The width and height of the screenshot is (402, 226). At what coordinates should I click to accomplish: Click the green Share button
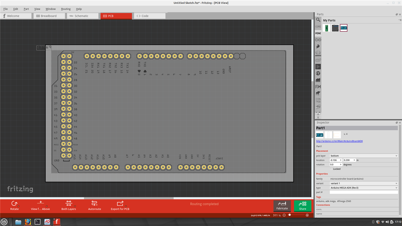[302, 206]
